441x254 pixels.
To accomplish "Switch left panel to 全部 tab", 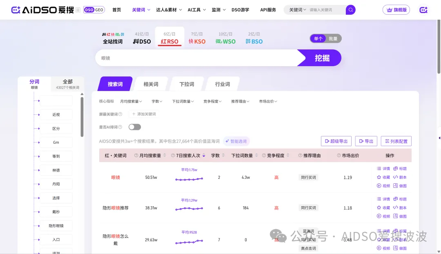I will 67,84.
